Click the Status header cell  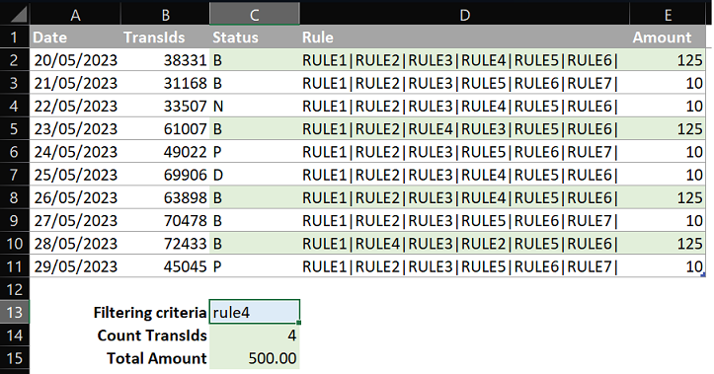point(255,37)
